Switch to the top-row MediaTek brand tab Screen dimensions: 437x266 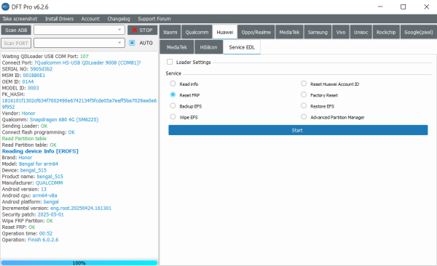pyautogui.click(x=289, y=32)
